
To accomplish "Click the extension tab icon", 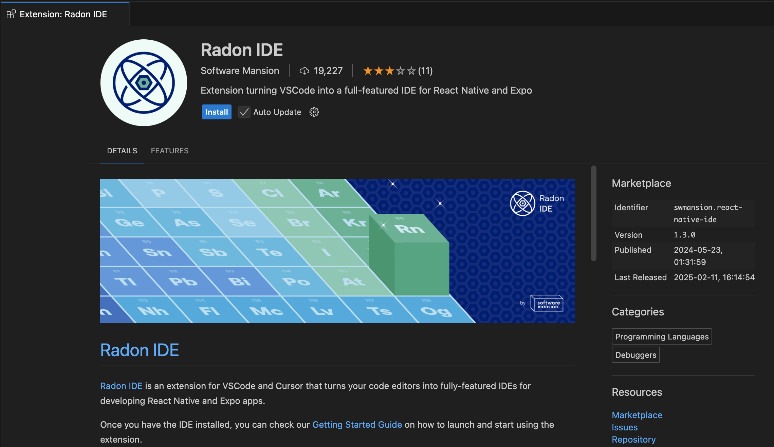I will click(11, 14).
